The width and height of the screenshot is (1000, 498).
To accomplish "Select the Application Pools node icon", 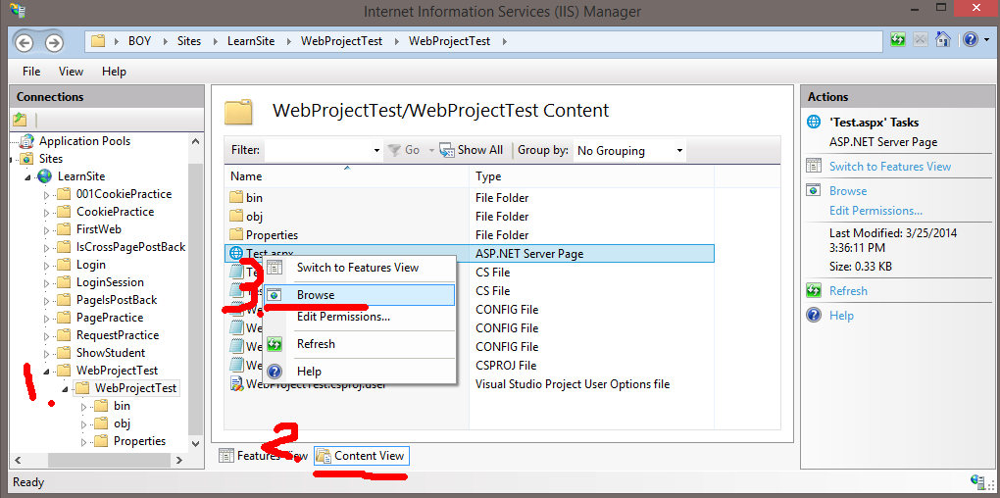I will coord(26,141).
